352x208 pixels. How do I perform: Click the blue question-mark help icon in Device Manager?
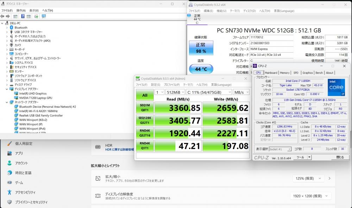(x=23, y=17)
